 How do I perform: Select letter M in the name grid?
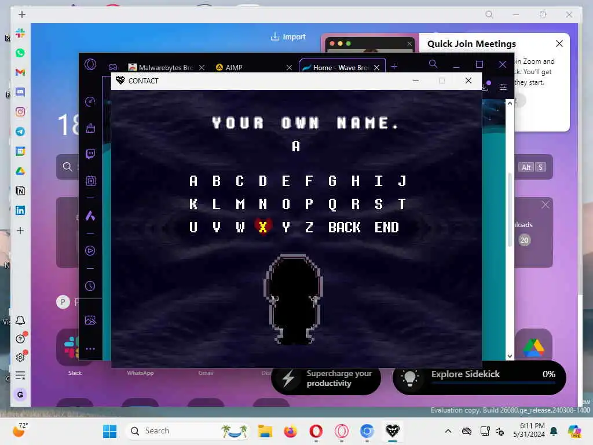pyautogui.click(x=240, y=204)
